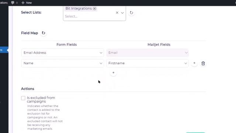236x133 pixels.
Task: Open the New menu in admin bar
Action: 27,3
